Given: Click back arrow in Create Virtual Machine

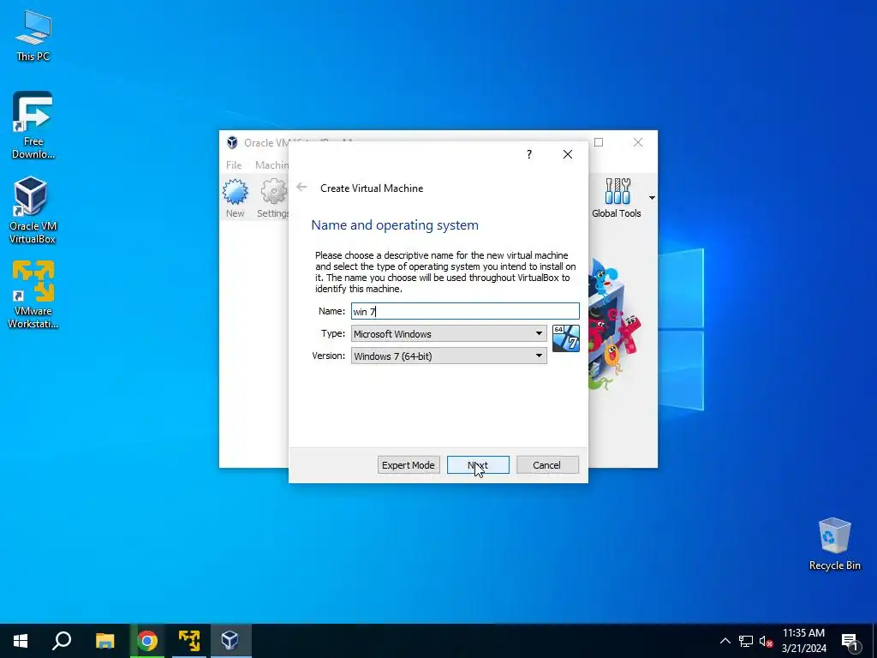Looking at the screenshot, I should tap(301, 188).
